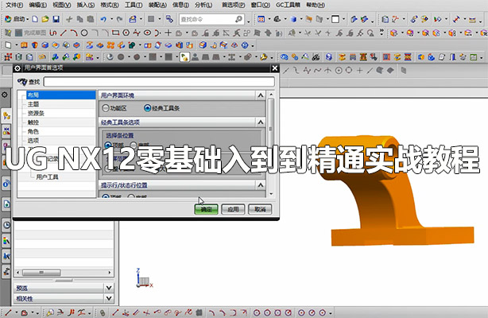Image resolution: width=488 pixels, height=318 pixels.
Task: Click the search icon beside the 查找 field
Action: (x=21, y=82)
